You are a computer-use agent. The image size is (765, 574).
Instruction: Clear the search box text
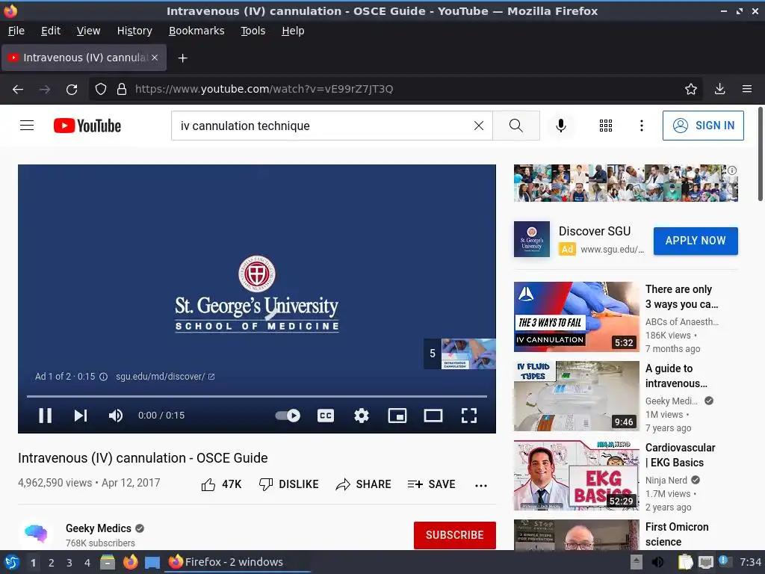coord(479,126)
